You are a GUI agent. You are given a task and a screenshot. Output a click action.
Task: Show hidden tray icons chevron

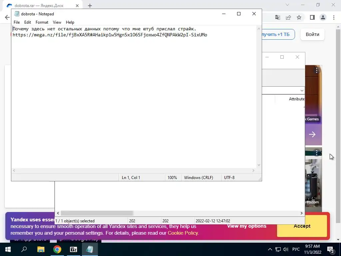pos(270,249)
